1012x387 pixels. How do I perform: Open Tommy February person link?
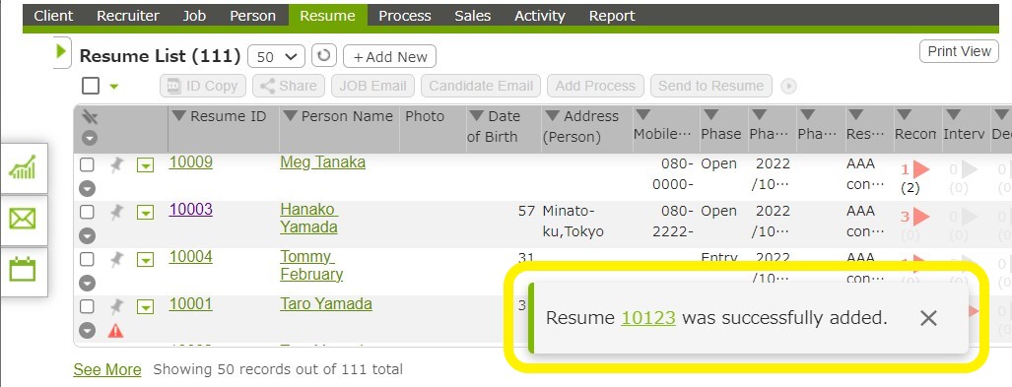(x=311, y=265)
